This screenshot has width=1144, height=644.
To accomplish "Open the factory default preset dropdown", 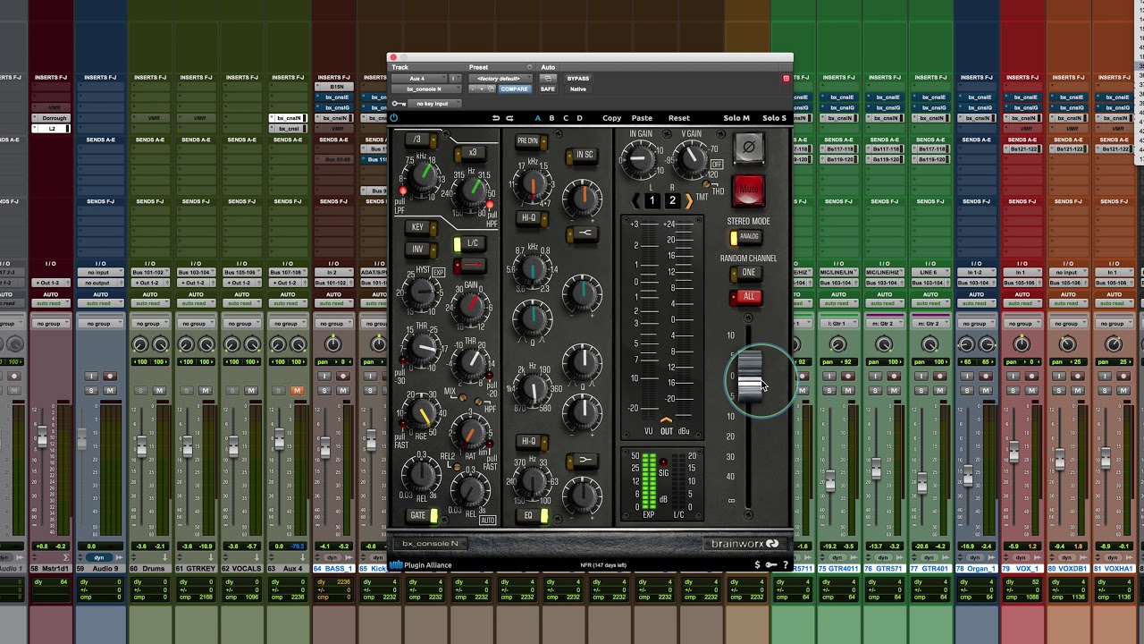I will click(x=499, y=79).
